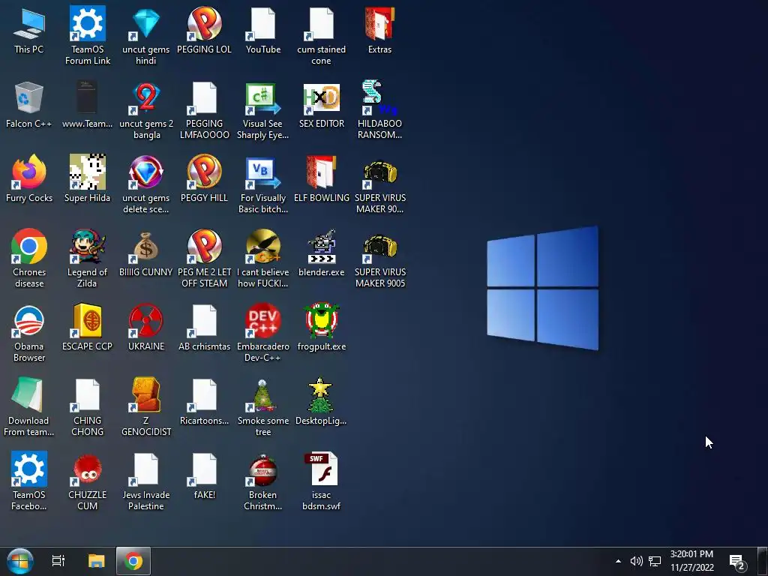Select the fAKE! file shortcut
Viewport: 768px width, 576px height.
pyautogui.click(x=204, y=476)
